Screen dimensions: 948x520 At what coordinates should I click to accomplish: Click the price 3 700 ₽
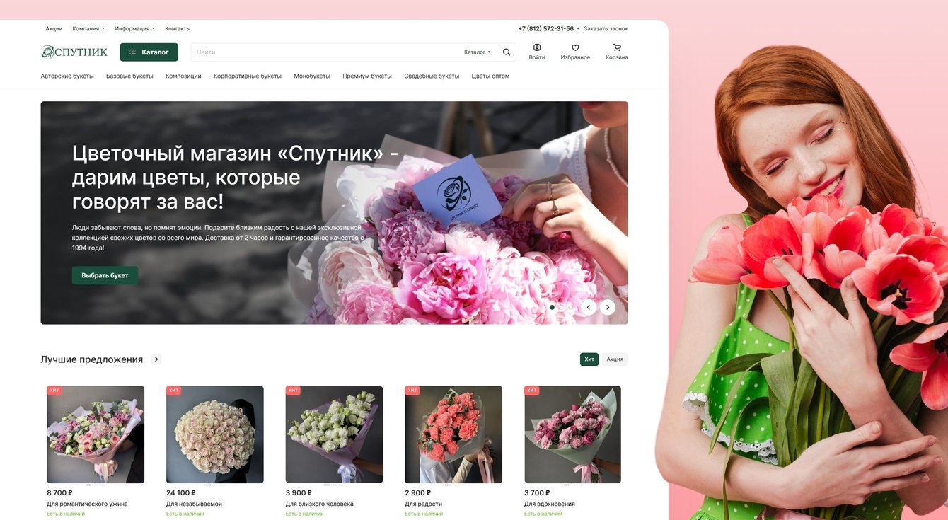pos(537,493)
